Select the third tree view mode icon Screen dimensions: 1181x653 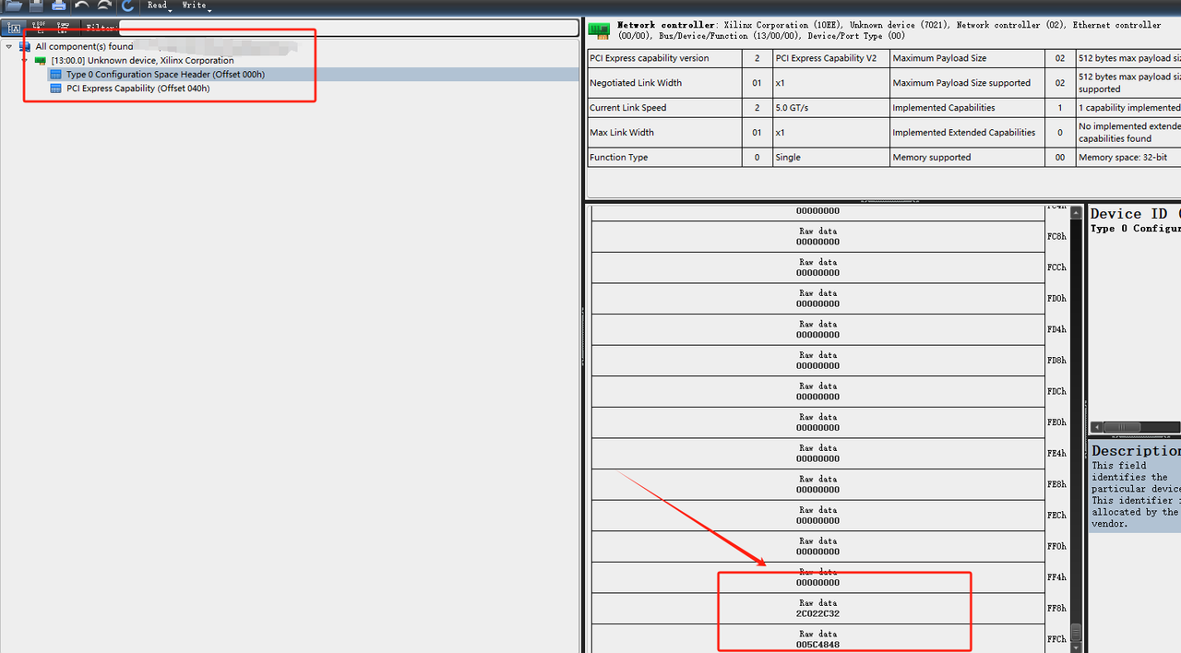pos(62,28)
